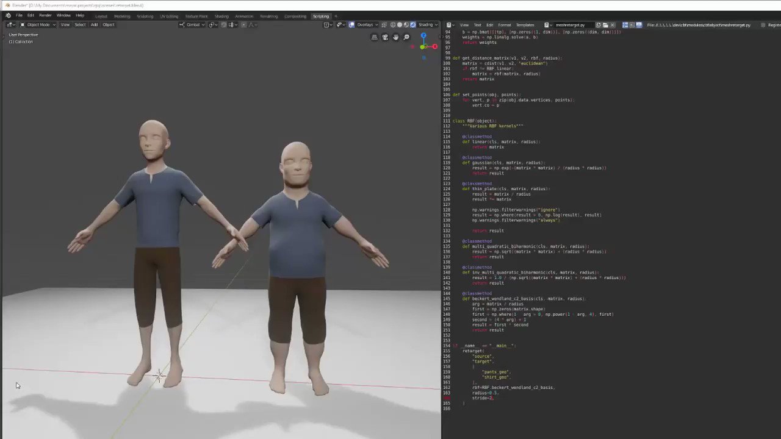Click the Move hand gizmo
Viewport: 781px width, 439px height.
pyautogui.click(x=395, y=37)
